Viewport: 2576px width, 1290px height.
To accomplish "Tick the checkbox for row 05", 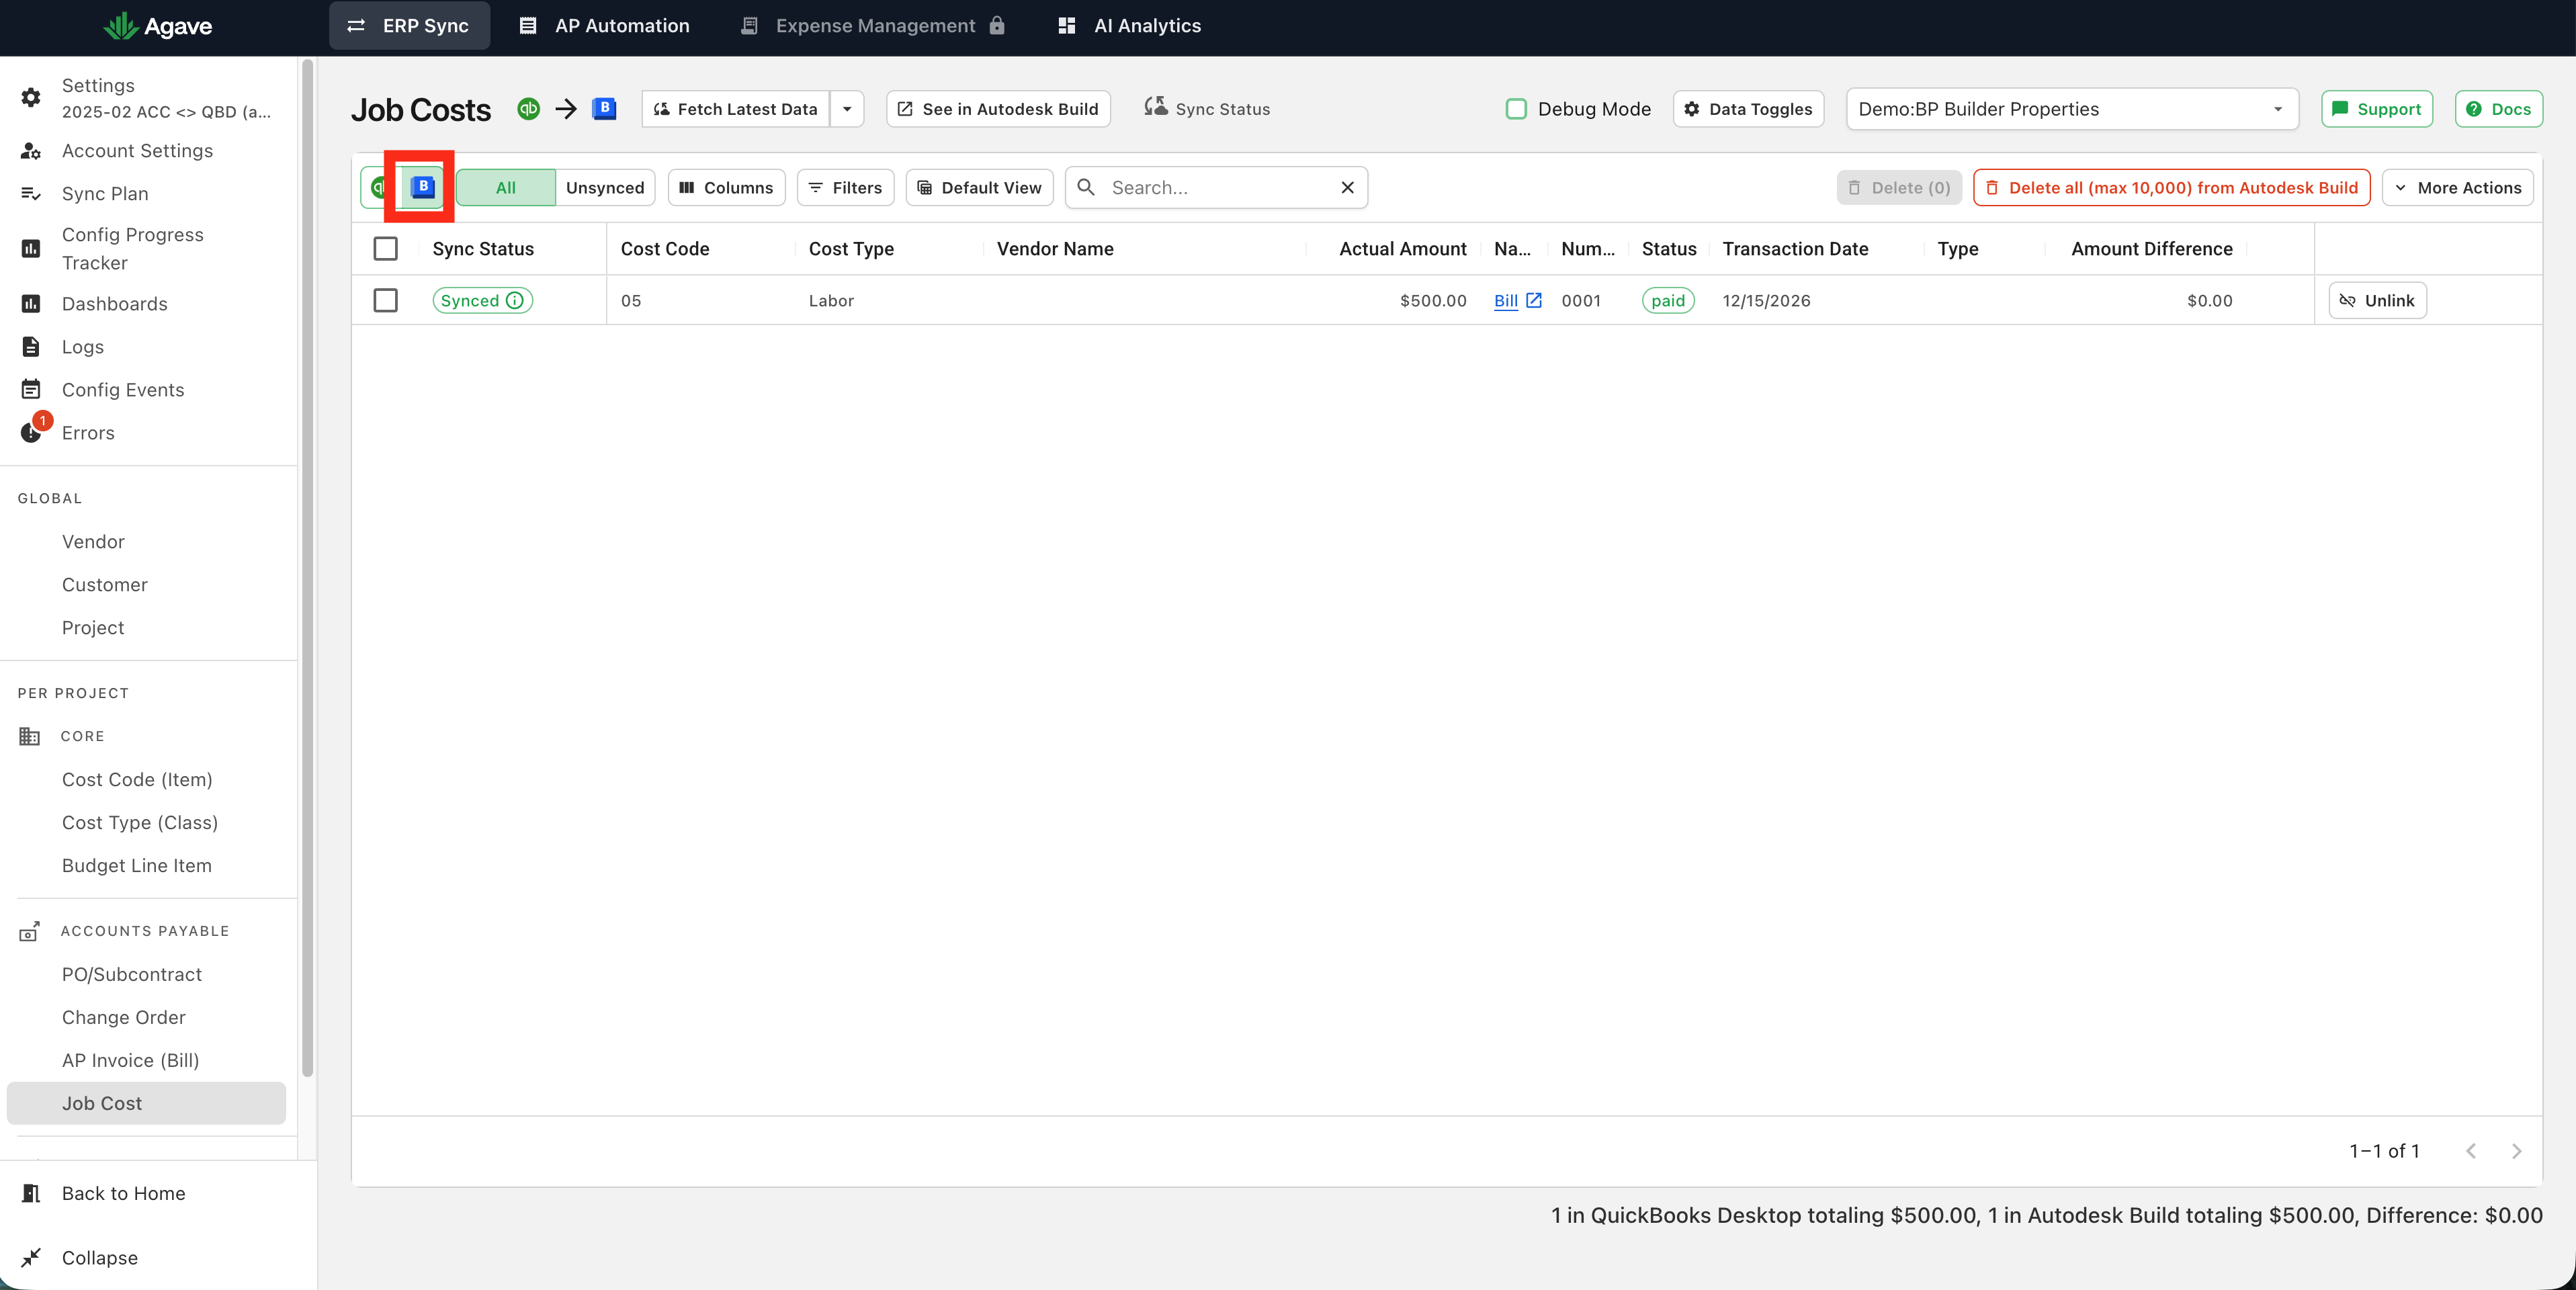I will click(385, 300).
